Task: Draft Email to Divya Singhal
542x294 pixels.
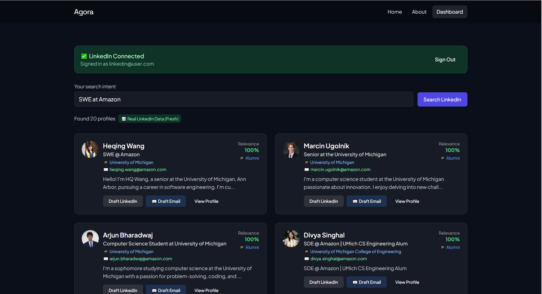Action: pyautogui.click(x=367, y=282)
